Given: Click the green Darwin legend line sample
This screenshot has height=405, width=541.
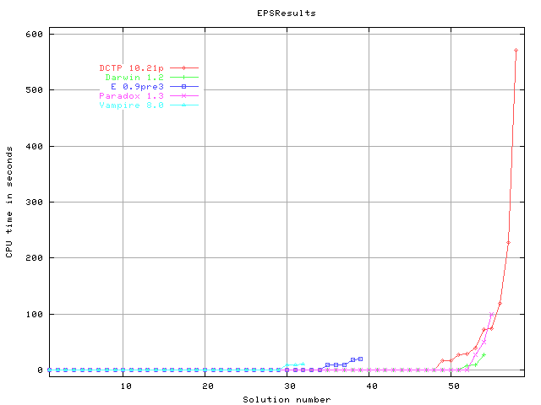Looking at the screenshot, I should 184,78.
